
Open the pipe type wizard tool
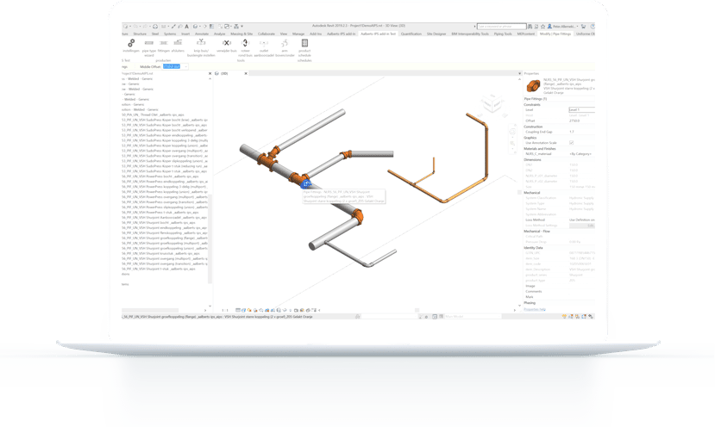pyautogui.click(x=149, y=43)
